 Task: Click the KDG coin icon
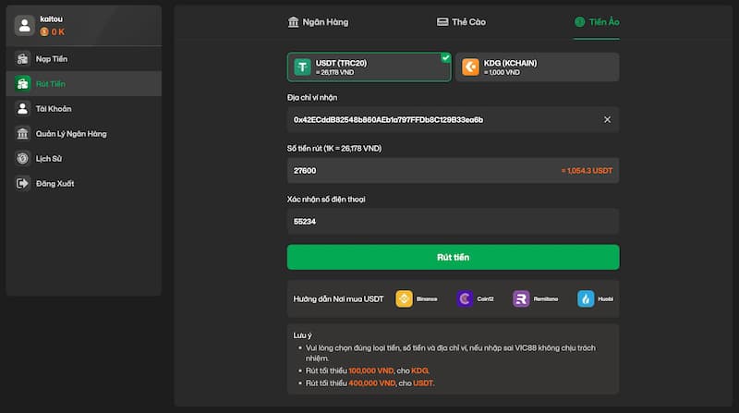[470, 67]
